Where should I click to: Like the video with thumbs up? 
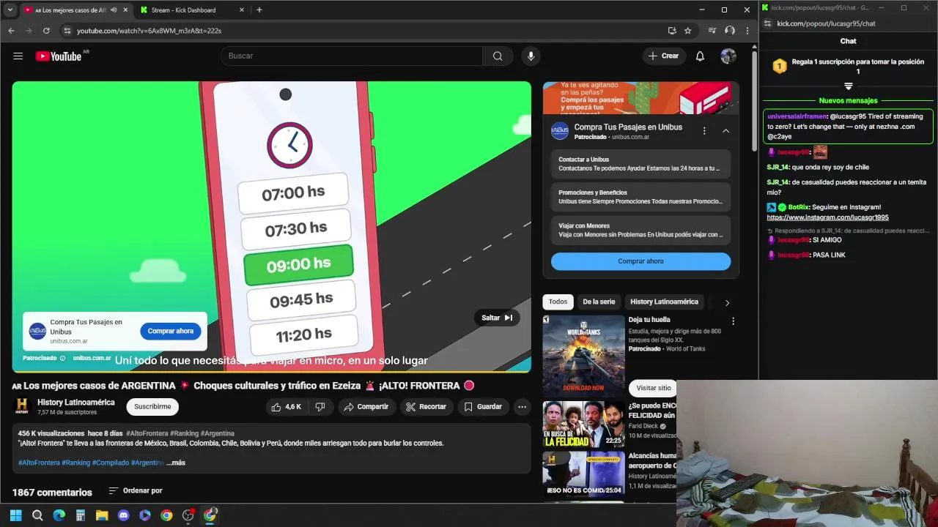286,407
